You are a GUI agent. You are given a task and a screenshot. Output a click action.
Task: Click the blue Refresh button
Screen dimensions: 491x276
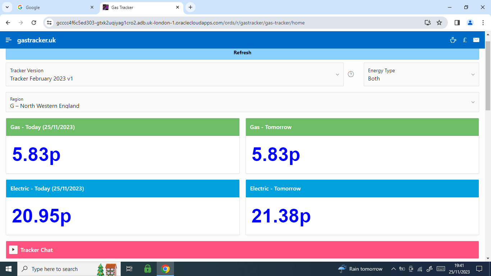click(x=242, y=53)
